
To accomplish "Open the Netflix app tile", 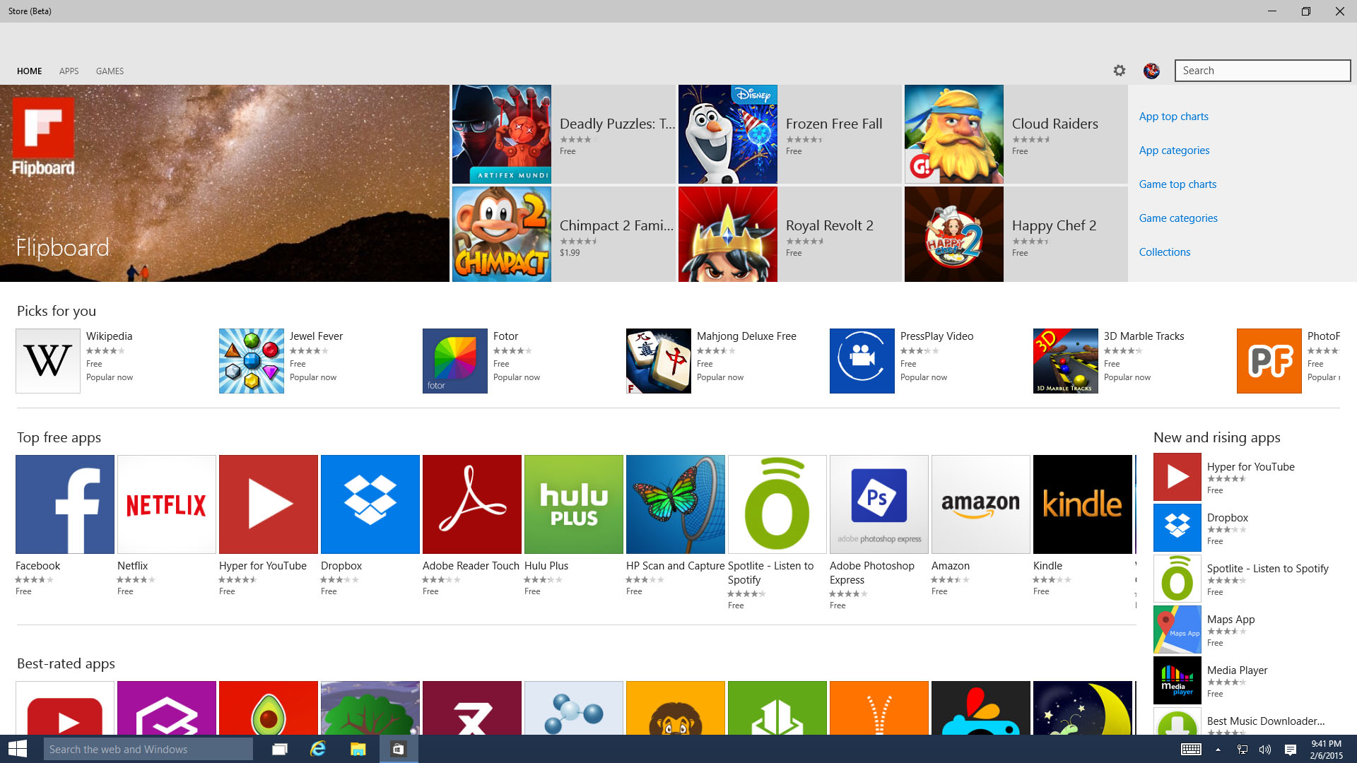I will coord(167,504).
